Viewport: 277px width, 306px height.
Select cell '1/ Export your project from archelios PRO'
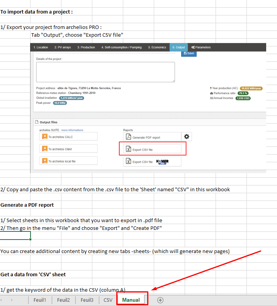51,27
